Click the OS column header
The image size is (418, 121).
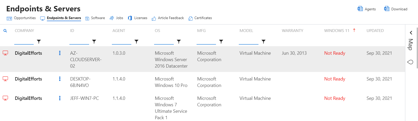point(157,31)
